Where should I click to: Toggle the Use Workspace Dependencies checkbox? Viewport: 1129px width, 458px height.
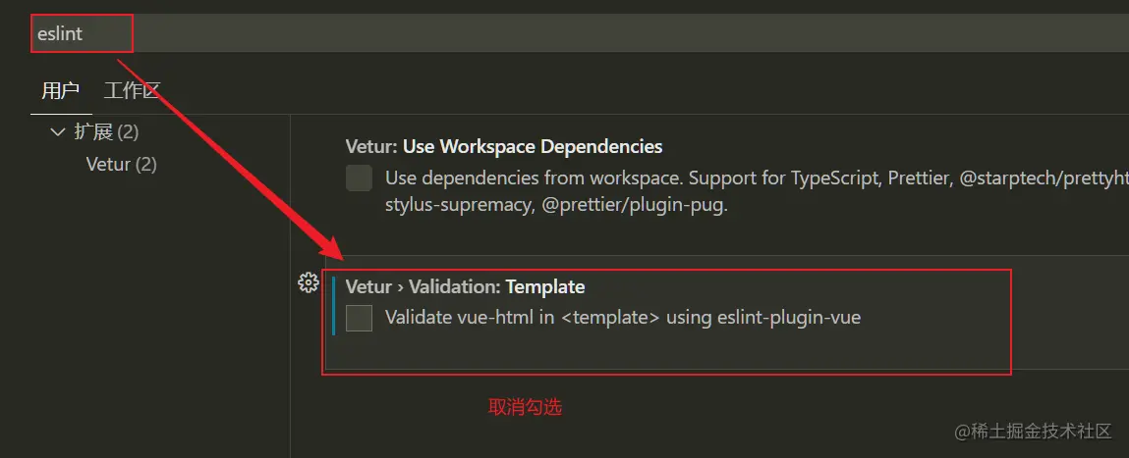[359, 178]
